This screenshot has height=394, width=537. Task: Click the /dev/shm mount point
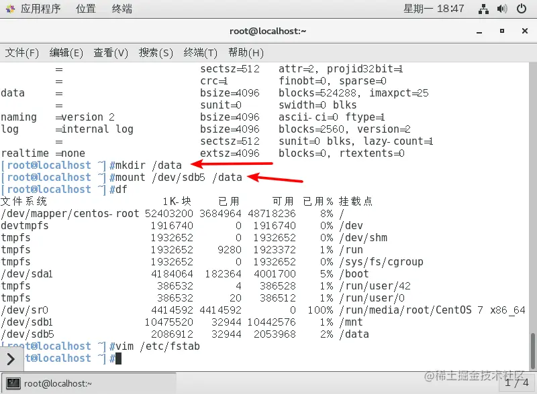tap(363, 238)
